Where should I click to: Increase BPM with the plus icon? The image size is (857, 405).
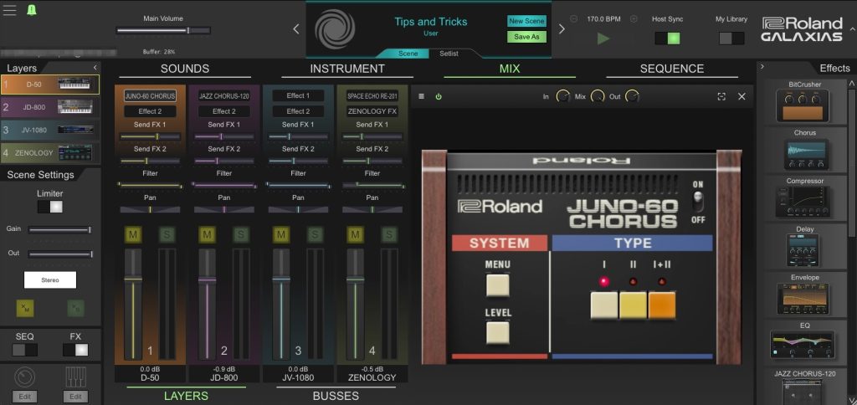coord(634,18)
